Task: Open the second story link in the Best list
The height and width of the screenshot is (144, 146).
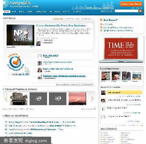Action: click(x=57, y=62)
